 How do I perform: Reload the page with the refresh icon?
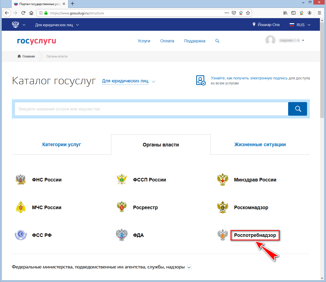click(x=23, y=13)
